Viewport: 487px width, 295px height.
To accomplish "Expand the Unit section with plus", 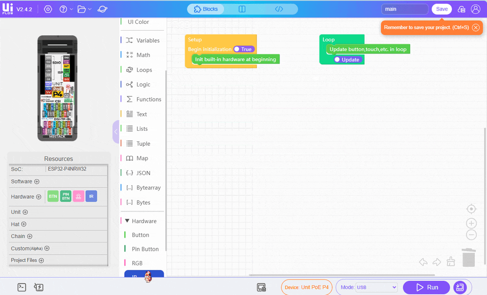I will (25, 212).
